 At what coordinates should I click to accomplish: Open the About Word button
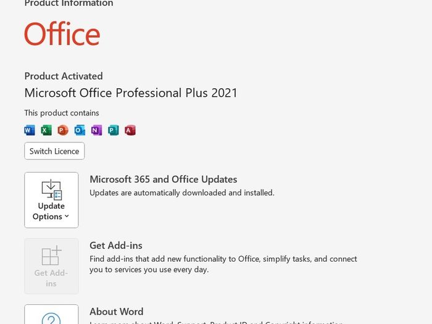51,314
